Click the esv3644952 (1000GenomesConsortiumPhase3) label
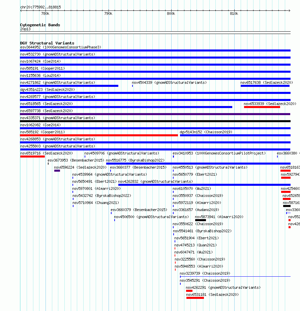Viewport: 300px width, 311px height. pyautogui.click(x=61, y=47)
